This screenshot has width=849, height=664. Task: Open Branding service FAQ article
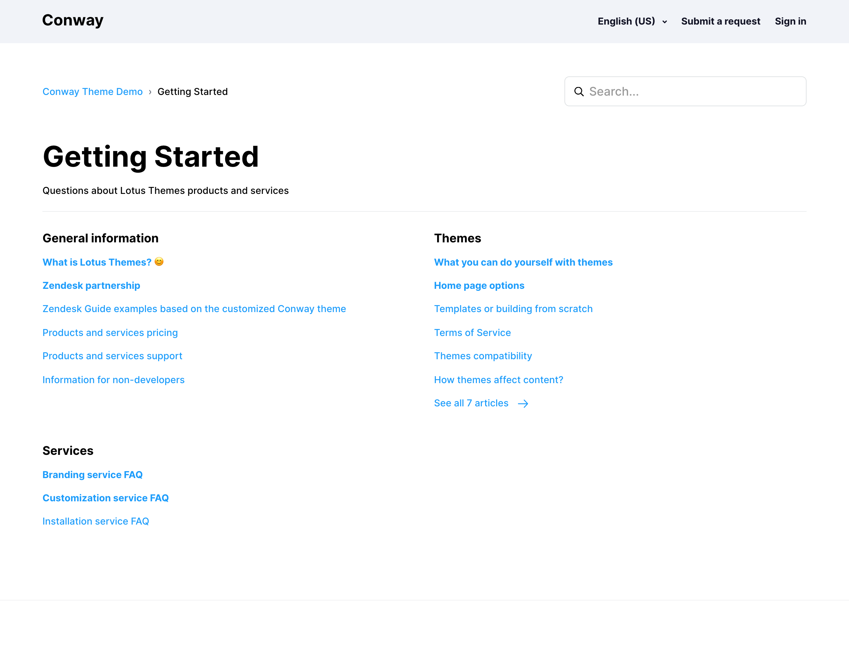point(93,475)
